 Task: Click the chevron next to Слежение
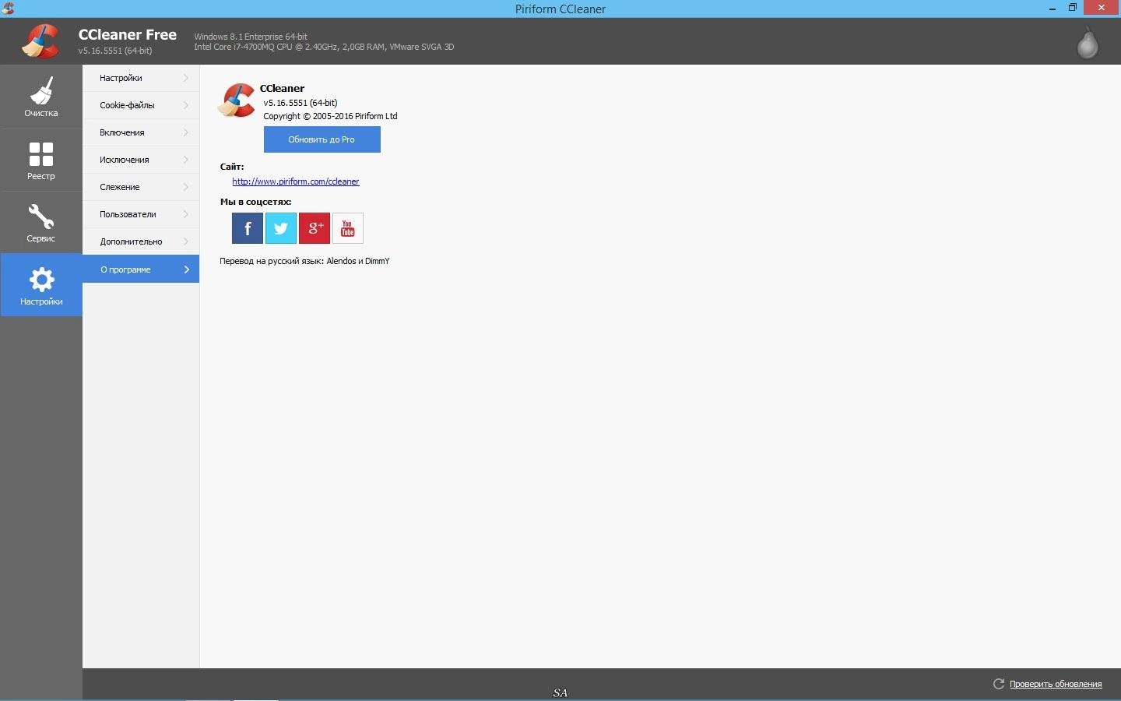tap(186, 187)
